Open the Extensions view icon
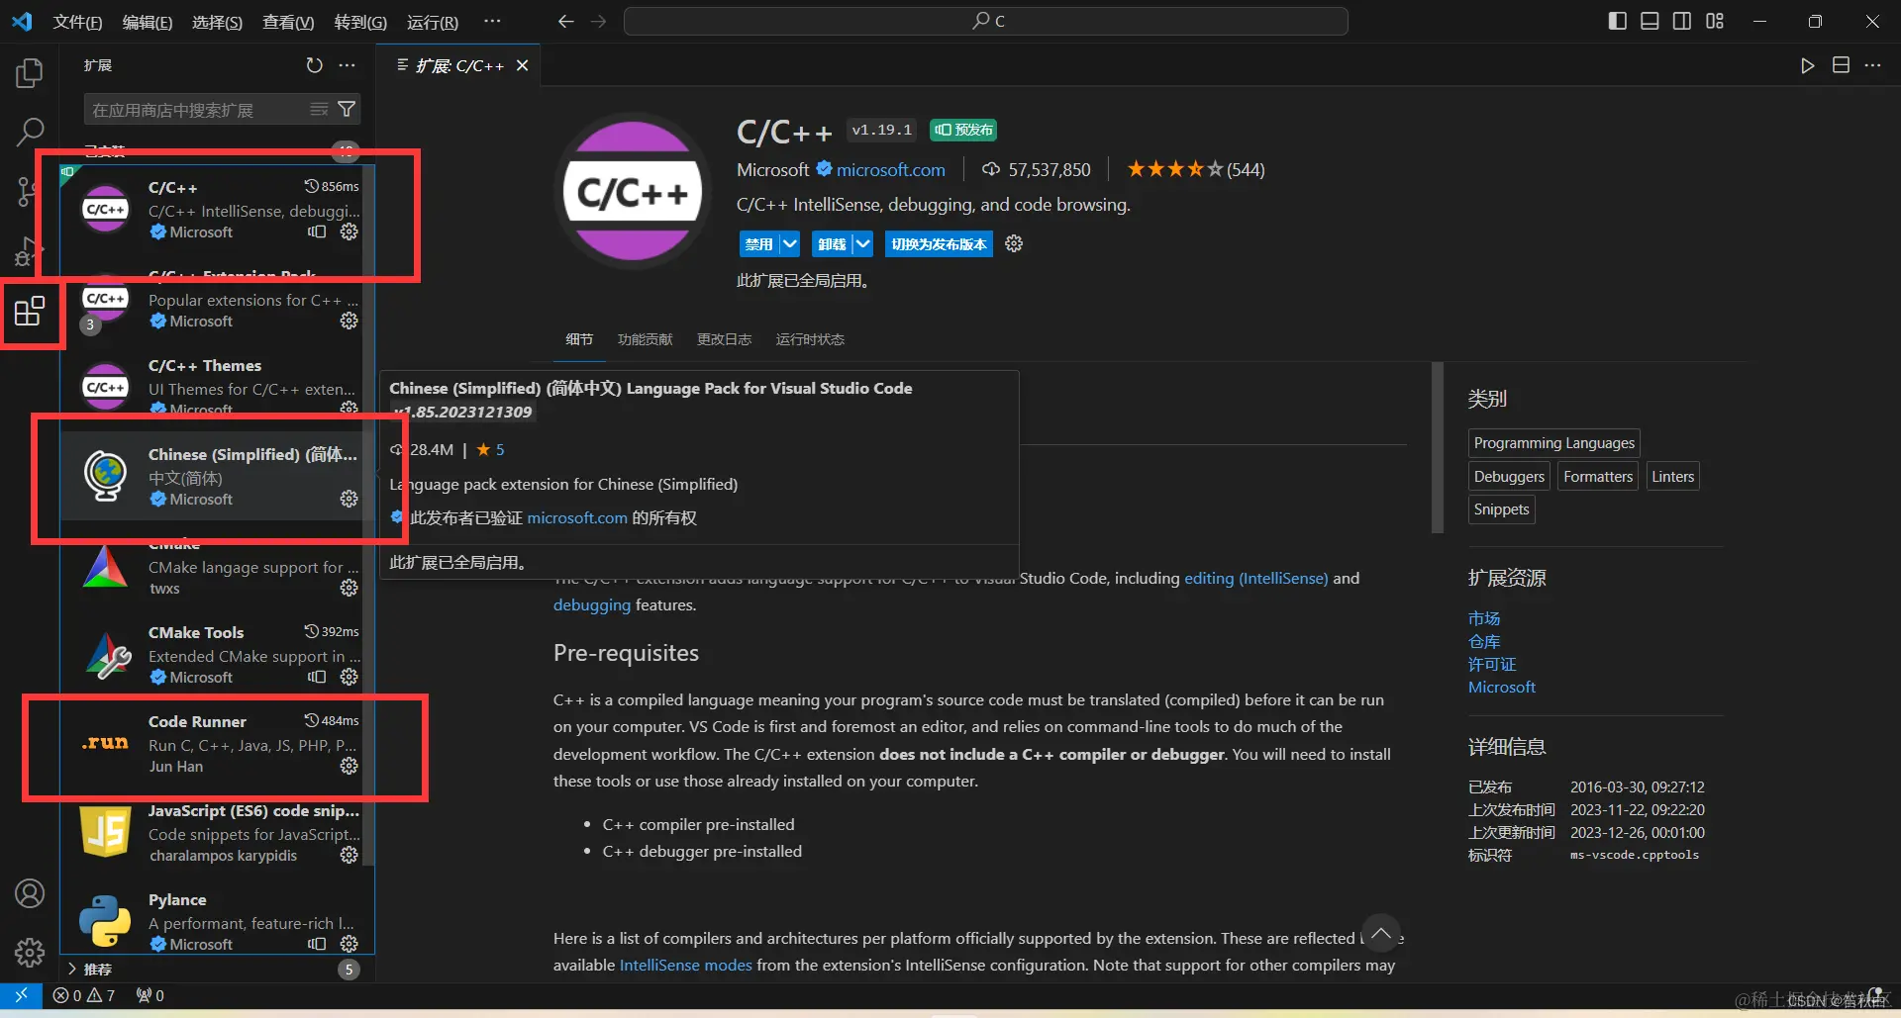 [30, 312]
